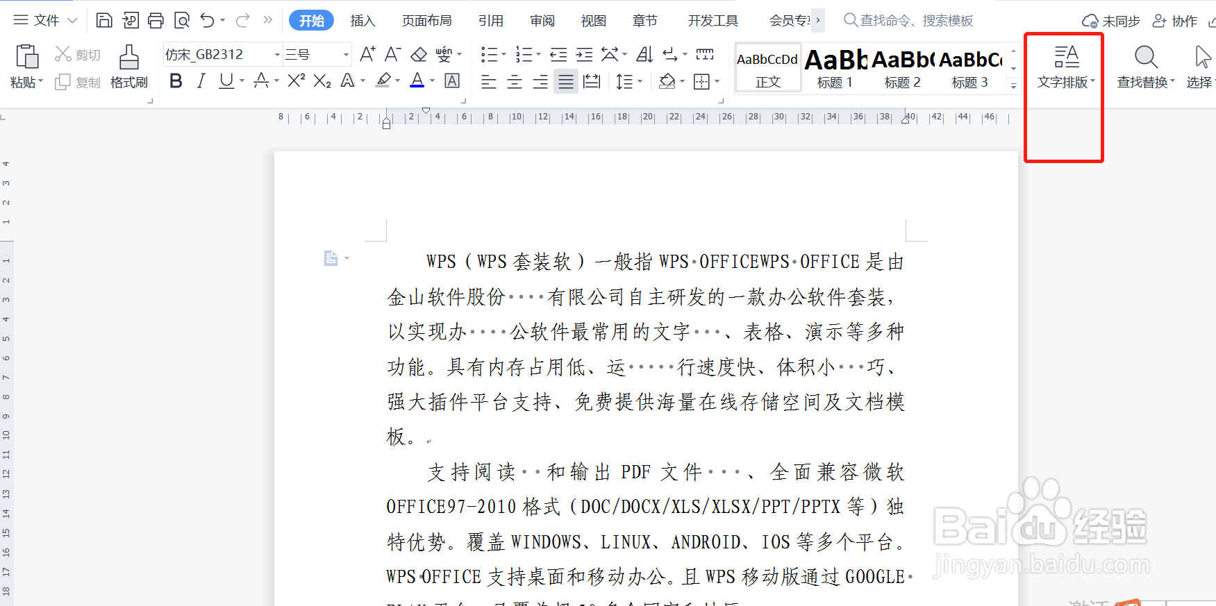
Task: Apply subscript X₂ formatting
Action: pos(322,81)
